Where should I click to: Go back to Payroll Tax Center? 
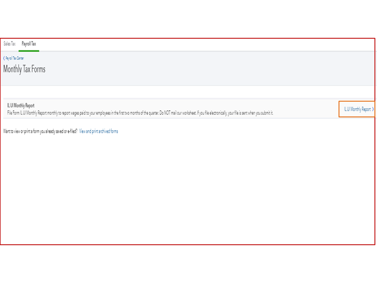click(14, 58)
